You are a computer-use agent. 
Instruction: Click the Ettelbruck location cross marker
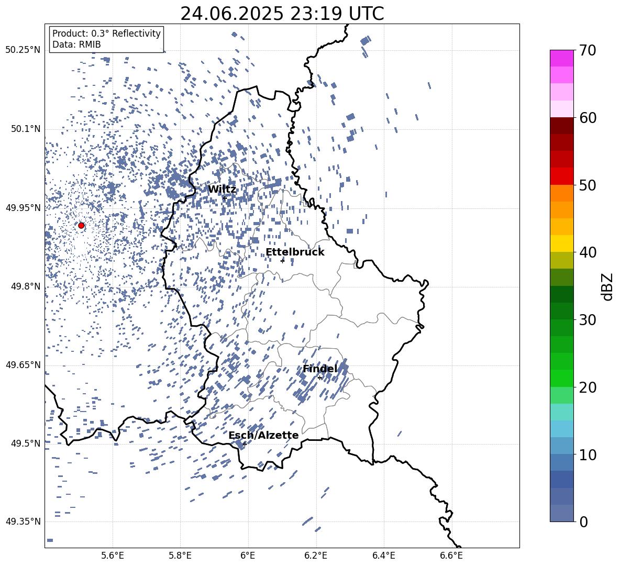click(x=282, y=261)
